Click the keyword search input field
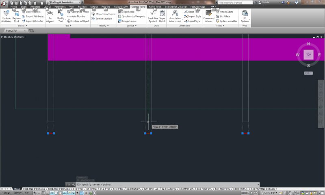The height and width of the screenshot is (195, 325). (x=235, y=2)
